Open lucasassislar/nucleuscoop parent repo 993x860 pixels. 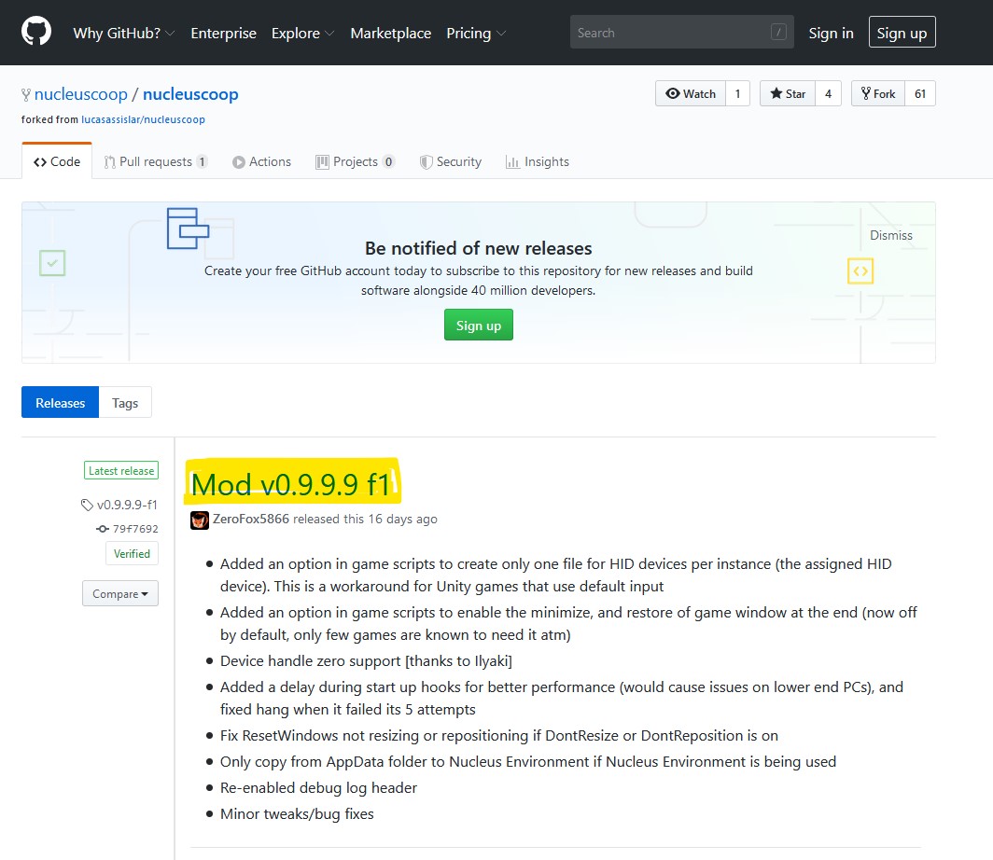[x=143, y=119]
